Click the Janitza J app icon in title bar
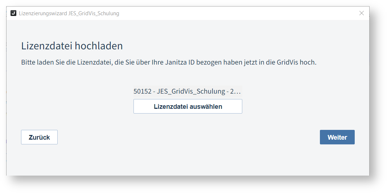 (13, 13)
